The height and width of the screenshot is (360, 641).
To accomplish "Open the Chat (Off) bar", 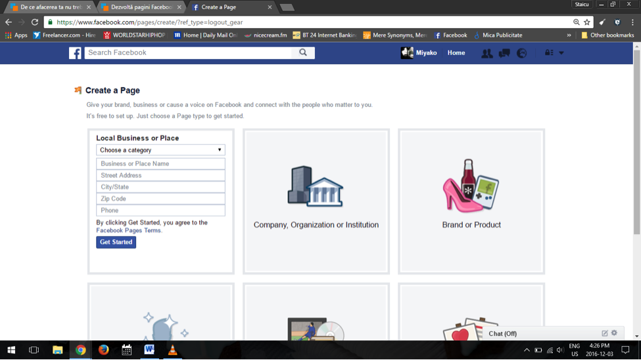I will (553, 333).
